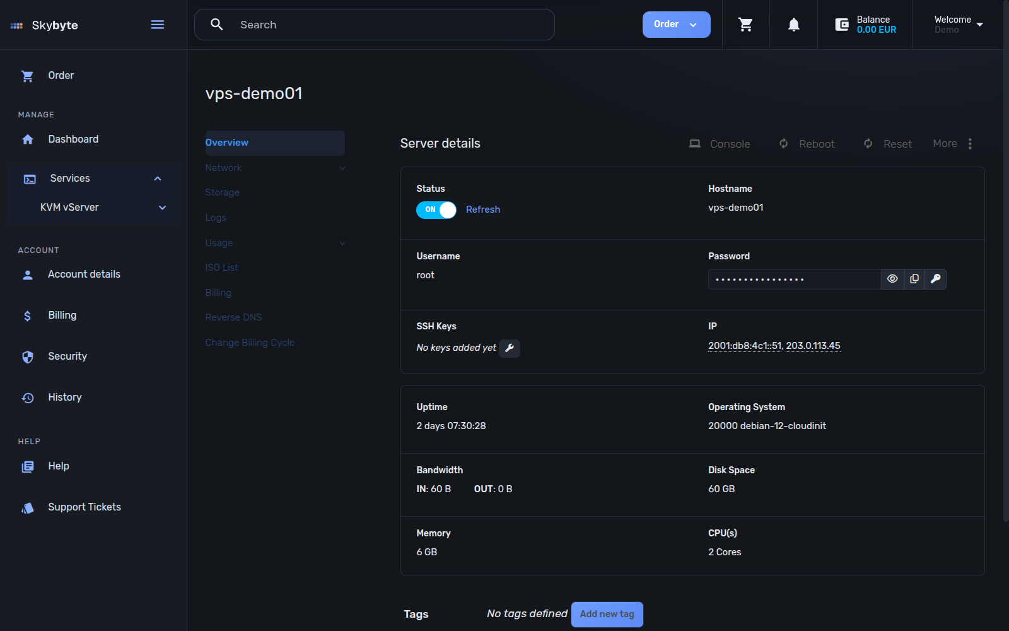Click the Dashboard home icon

tap(28, 139)
